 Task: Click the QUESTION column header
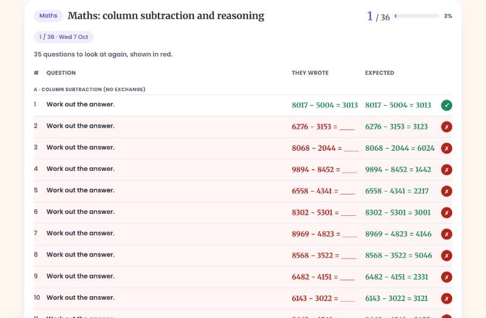pos(61,73)
